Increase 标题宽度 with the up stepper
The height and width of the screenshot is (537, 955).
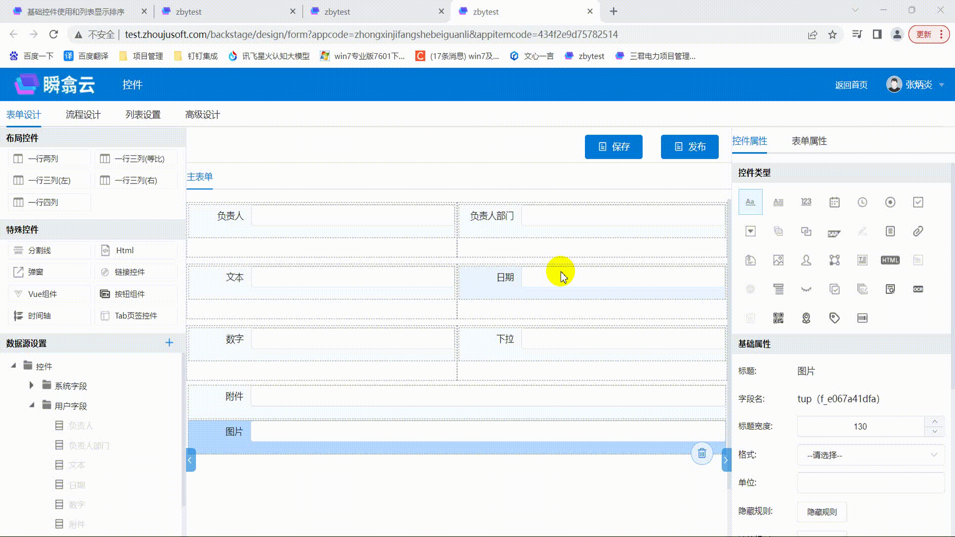[935, 422]
